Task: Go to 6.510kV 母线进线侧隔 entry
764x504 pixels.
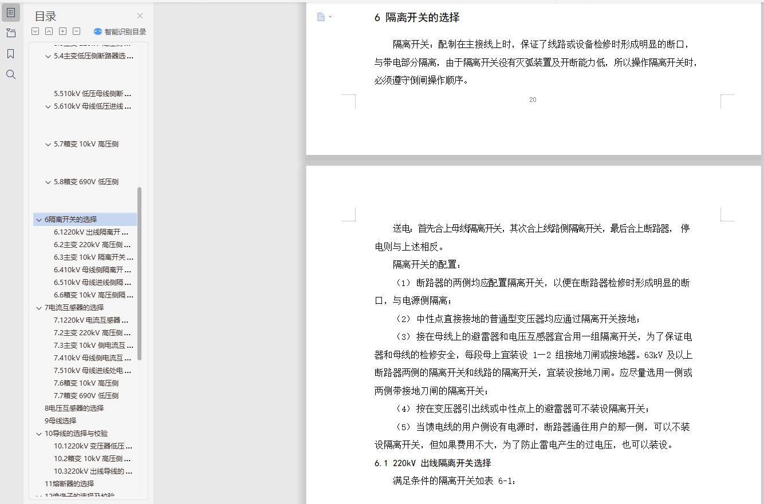Action: pyautogui.click(x=93, y=283)
